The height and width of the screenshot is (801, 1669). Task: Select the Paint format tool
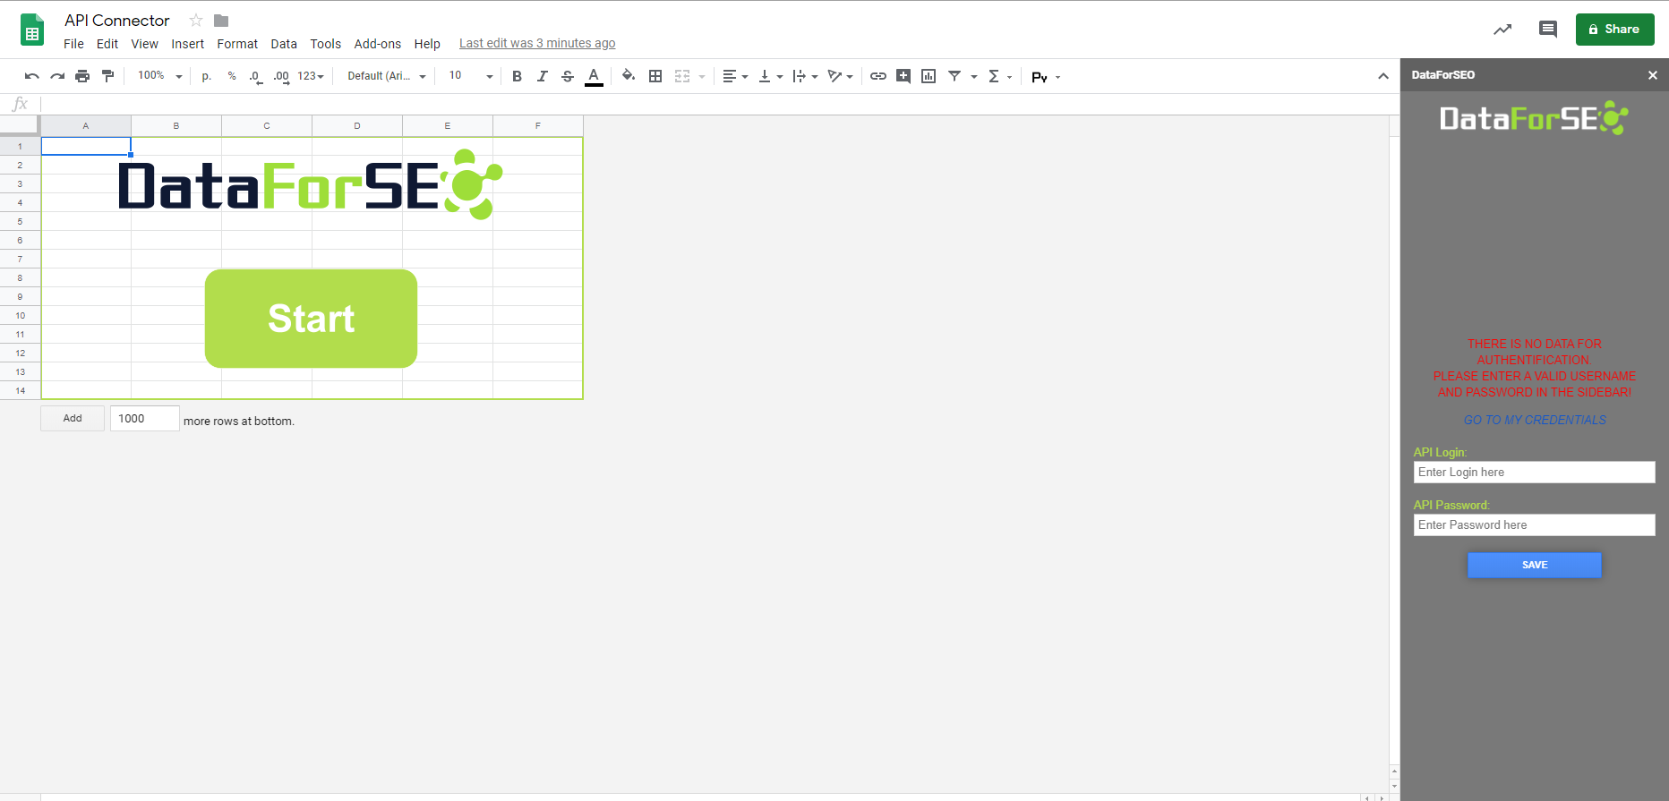point(107,77)
